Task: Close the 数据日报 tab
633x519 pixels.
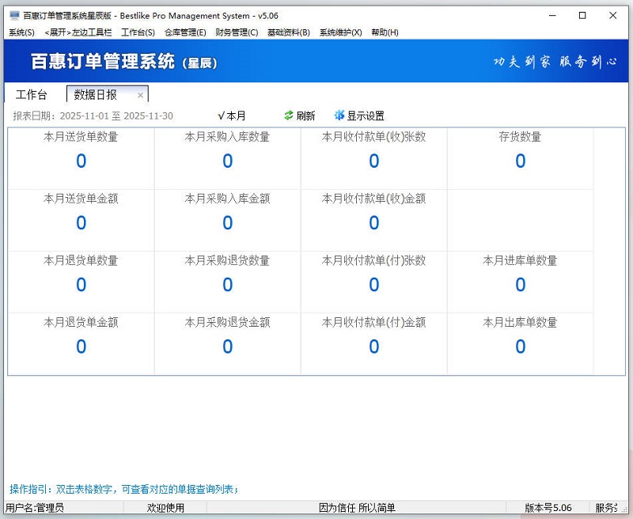Action: coord(140,93)
